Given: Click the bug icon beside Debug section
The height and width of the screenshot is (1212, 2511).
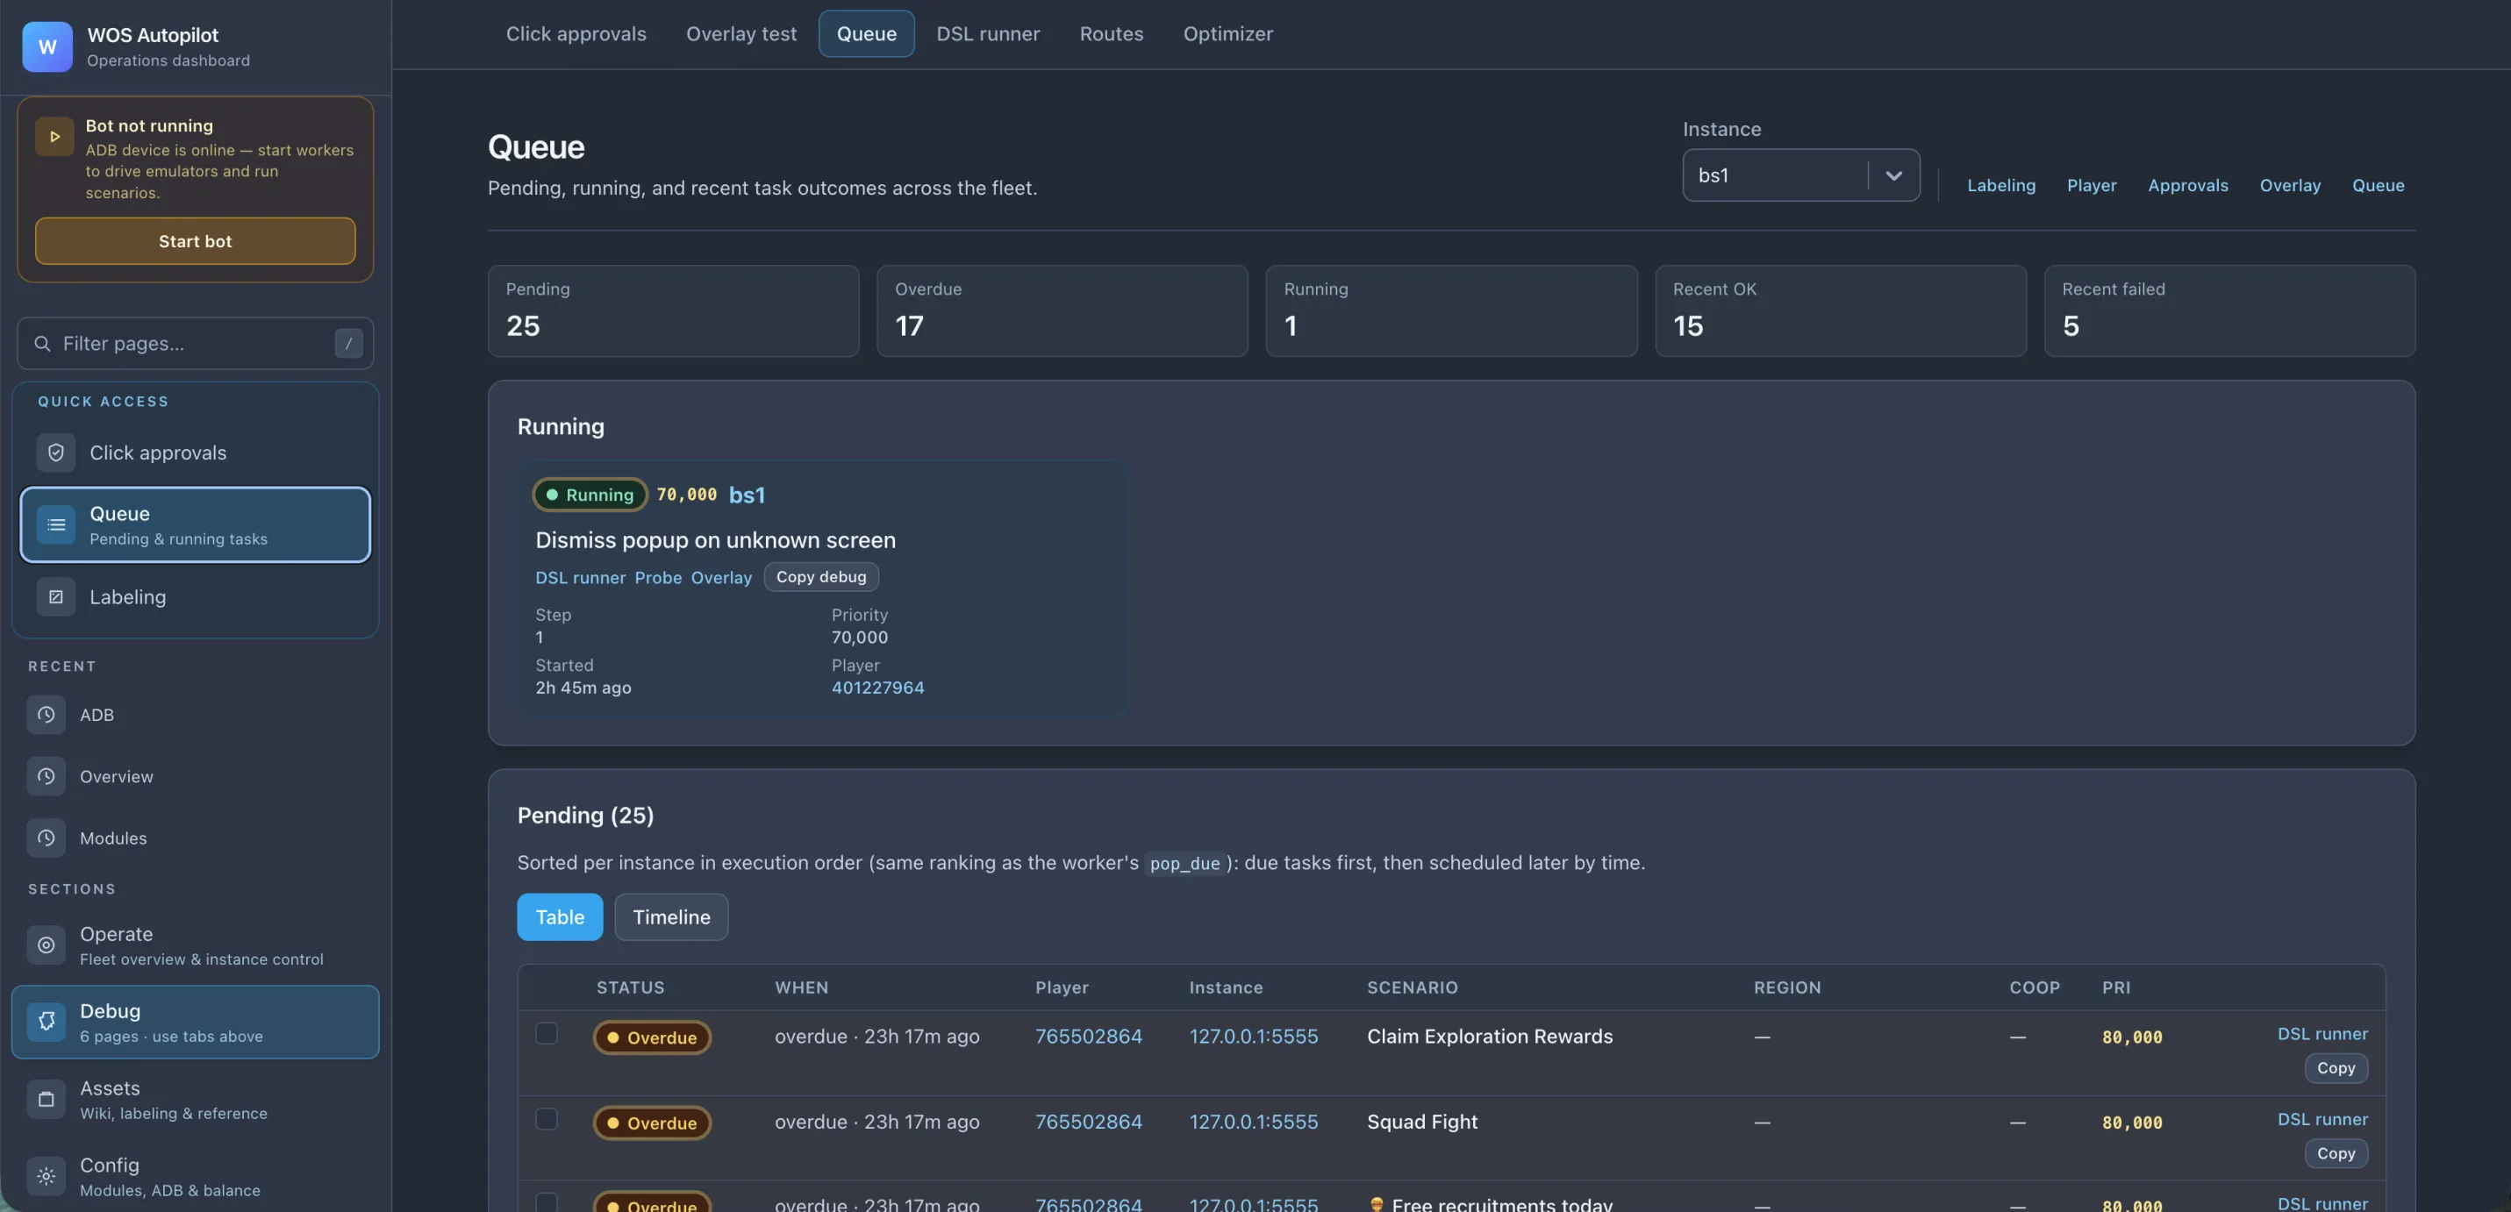Looking at the screenshot, I should [x=46, y=1022].
